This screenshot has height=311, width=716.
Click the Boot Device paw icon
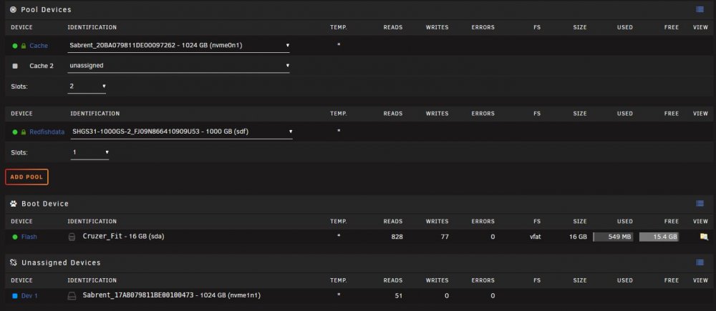(13, 203)
